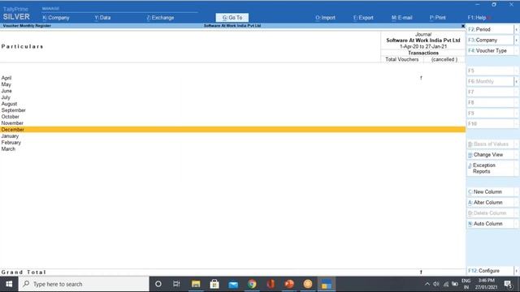Click A: Alter Column button
The image size is (520, 292).
[490, 203]
